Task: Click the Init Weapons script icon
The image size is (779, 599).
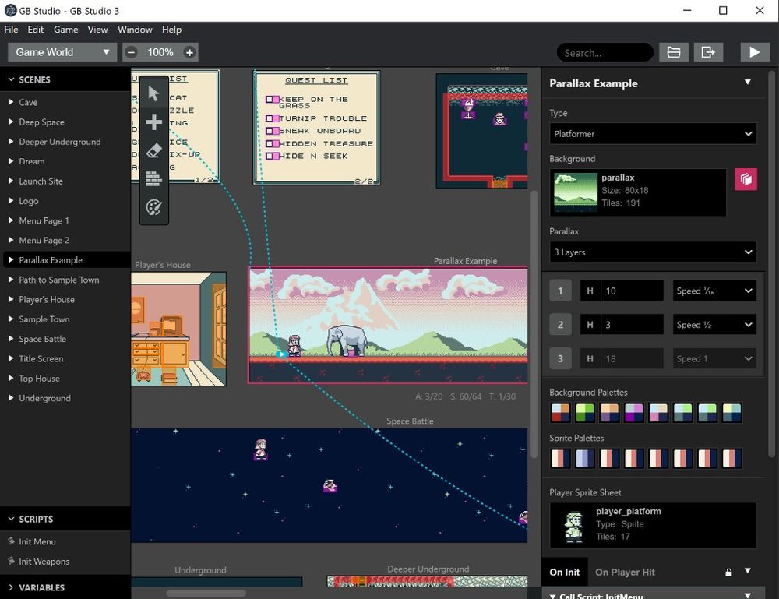Action: pos(12,561)
